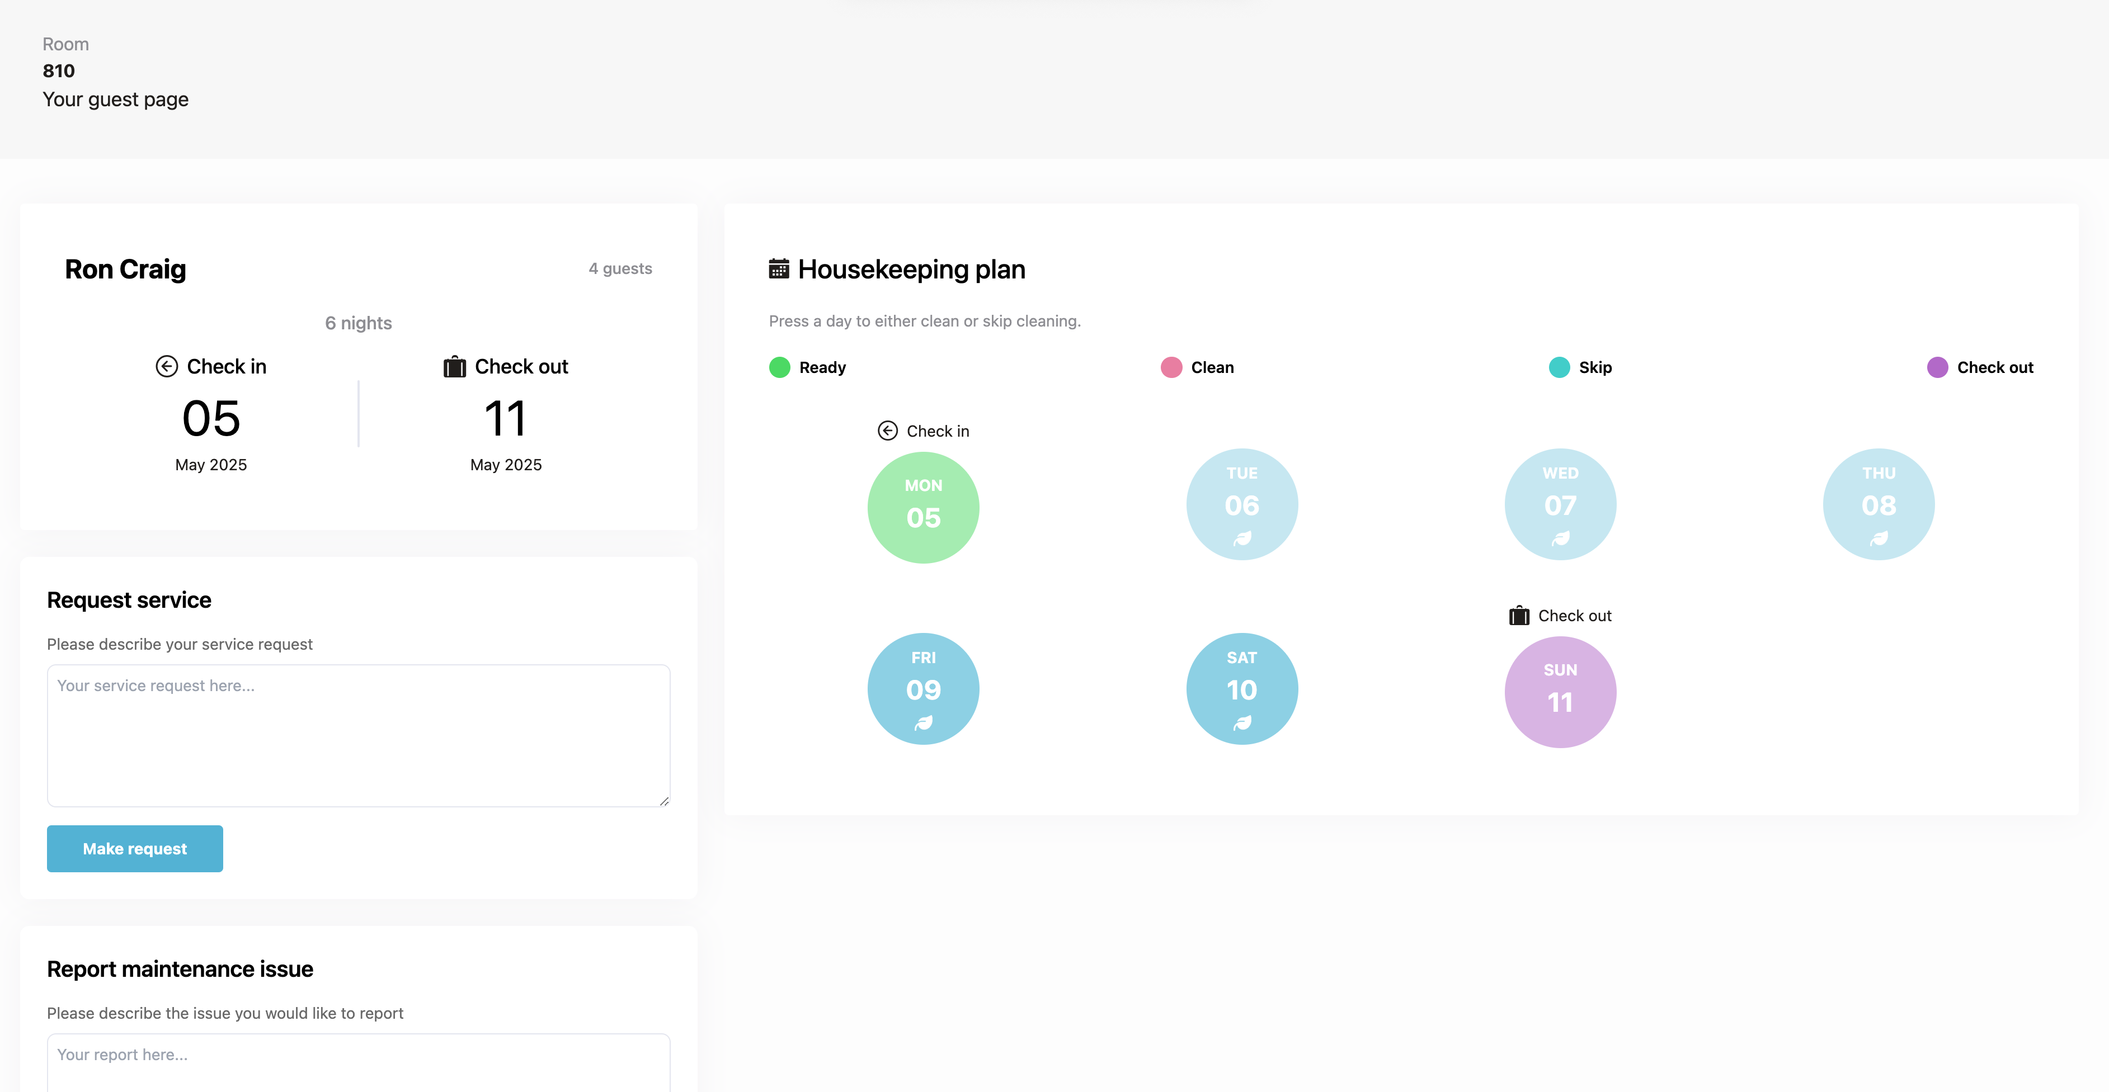Click the check-in arrow icon above Monday

pyautogui.click(x=887, y=431)
